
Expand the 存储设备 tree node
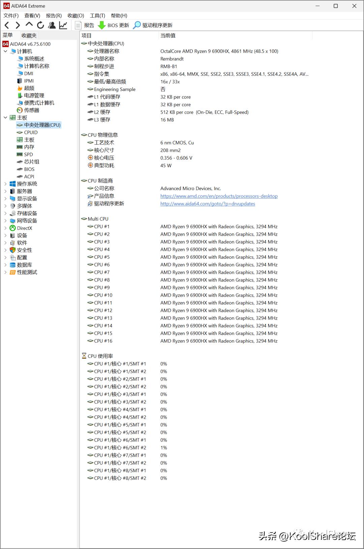click(x=5, y=213)
